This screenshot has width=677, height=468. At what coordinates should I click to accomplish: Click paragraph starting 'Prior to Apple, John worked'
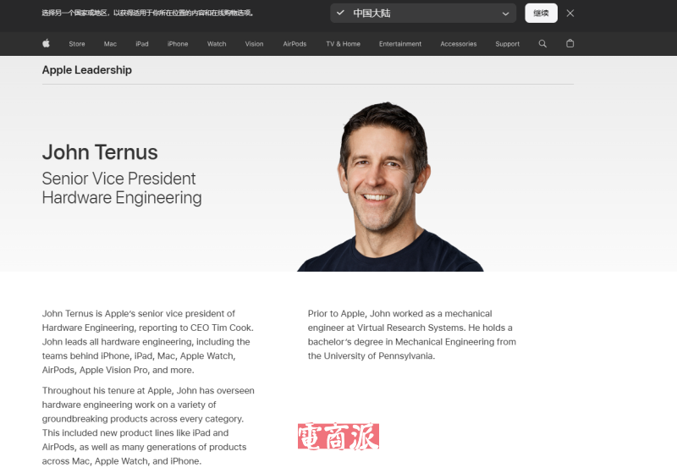pyautogui.click(x=412, y=334)
